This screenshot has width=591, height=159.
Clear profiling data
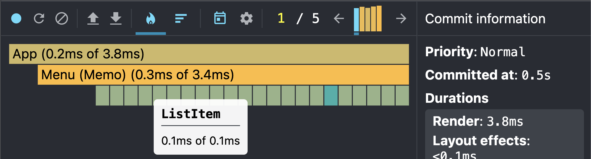click(62, 19)
